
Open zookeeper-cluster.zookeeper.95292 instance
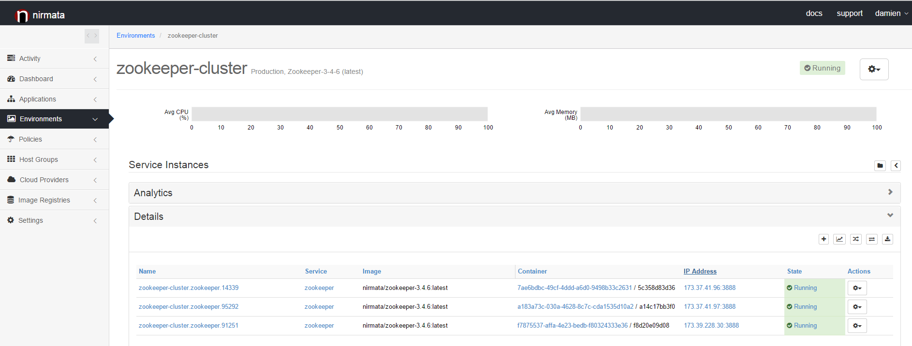[189, 307]
